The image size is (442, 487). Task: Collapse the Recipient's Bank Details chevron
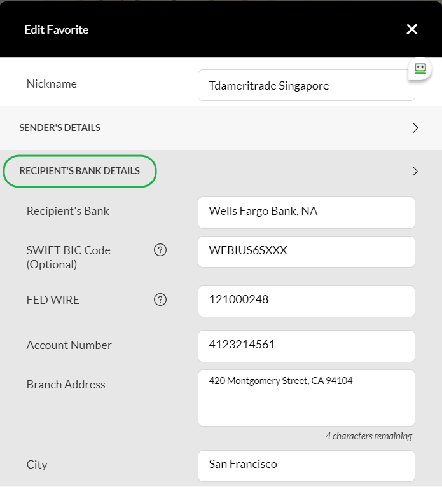[x=415, y=171]
